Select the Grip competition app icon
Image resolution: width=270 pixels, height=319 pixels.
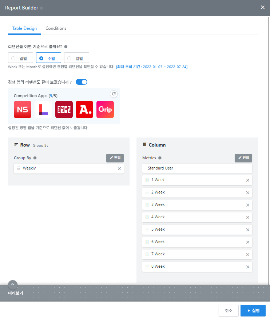click(105, 109)
